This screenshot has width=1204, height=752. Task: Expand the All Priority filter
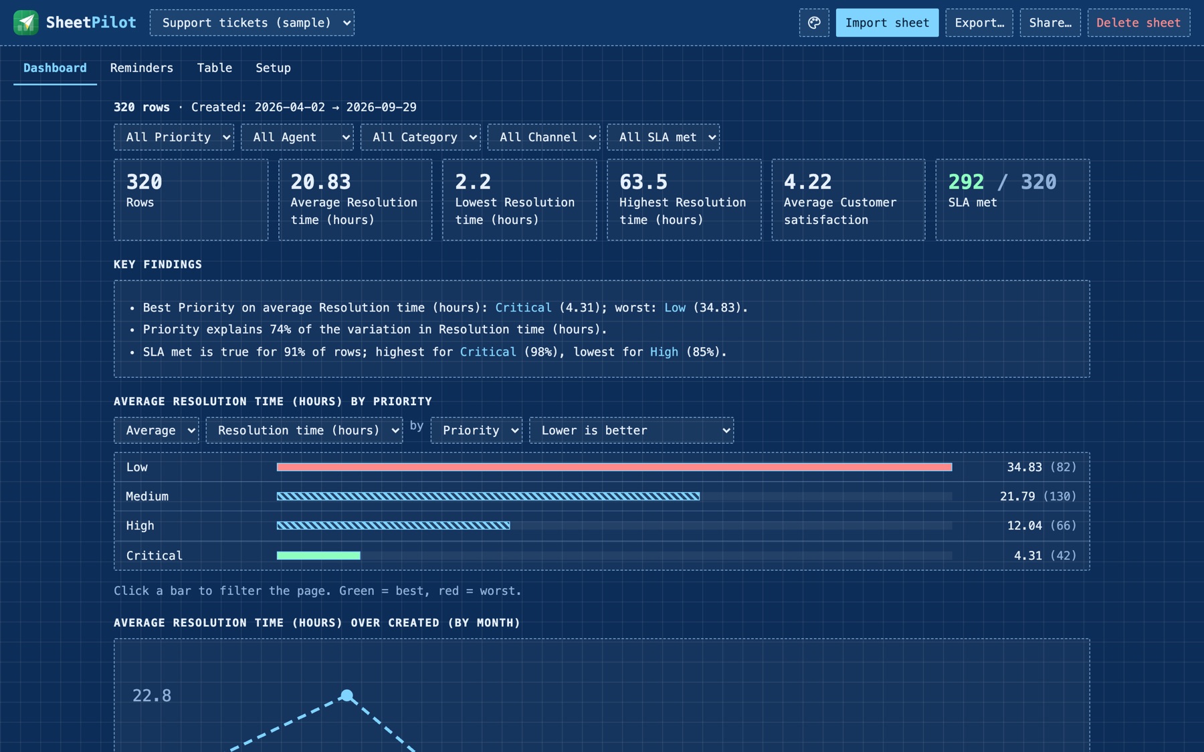coord(174,137)
